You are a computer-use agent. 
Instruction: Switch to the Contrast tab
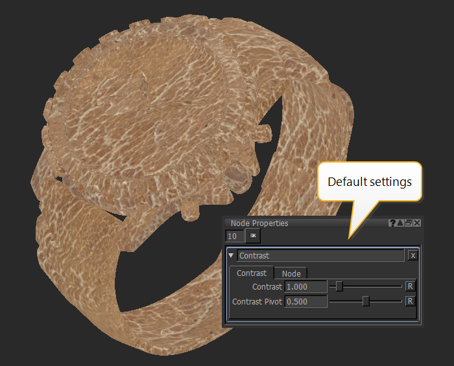pos(252,273)
